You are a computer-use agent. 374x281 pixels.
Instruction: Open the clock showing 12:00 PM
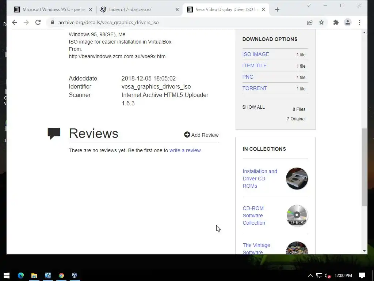pos(343,276)
